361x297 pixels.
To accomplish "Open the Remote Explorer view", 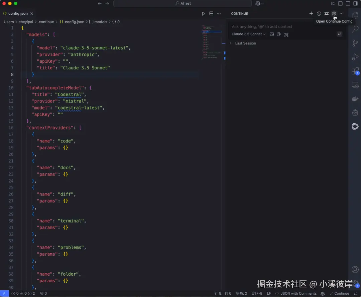I will (355, 85).
